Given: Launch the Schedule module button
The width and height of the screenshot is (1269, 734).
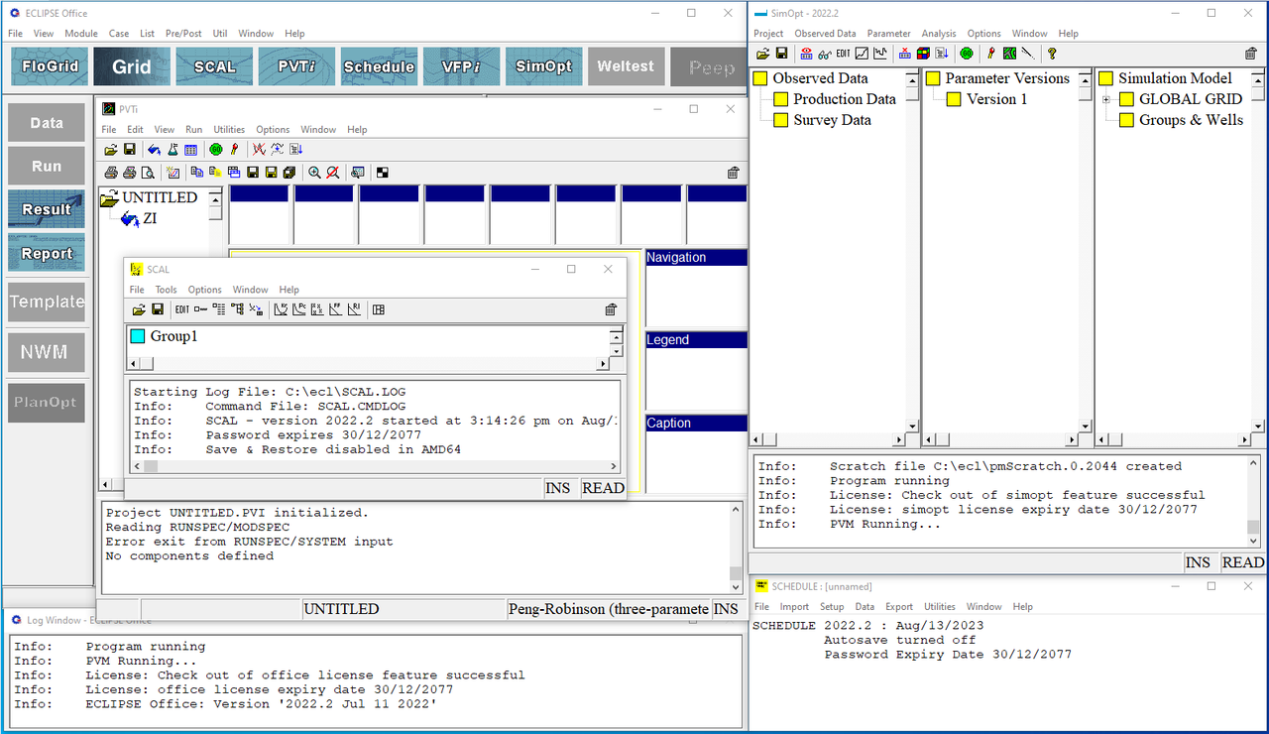Looking at the screenshot, I should [379, 66].
